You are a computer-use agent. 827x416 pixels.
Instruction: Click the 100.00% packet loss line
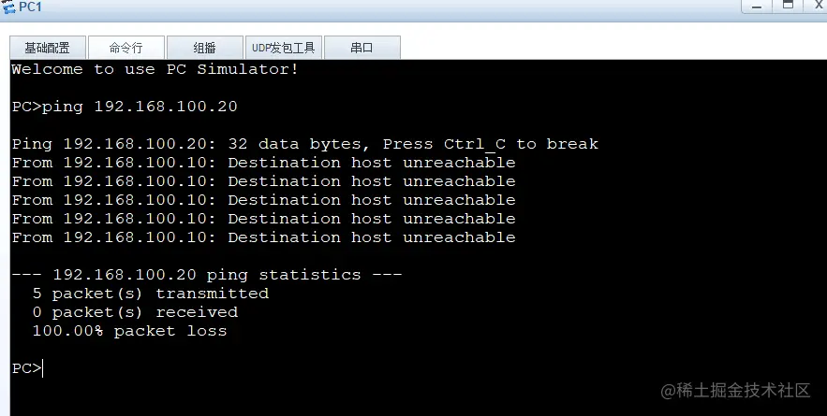(129, 331)
